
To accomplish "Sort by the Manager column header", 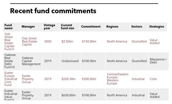I will pos(28,26).
